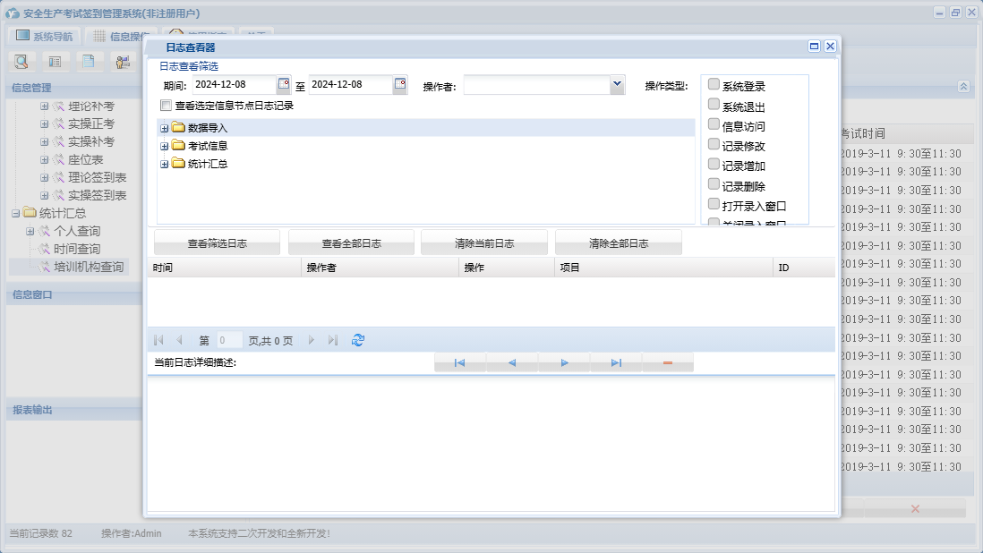Screen dimensions: 983x553
Task: Check the 信息访问 operation type
Action: point(714,124)
